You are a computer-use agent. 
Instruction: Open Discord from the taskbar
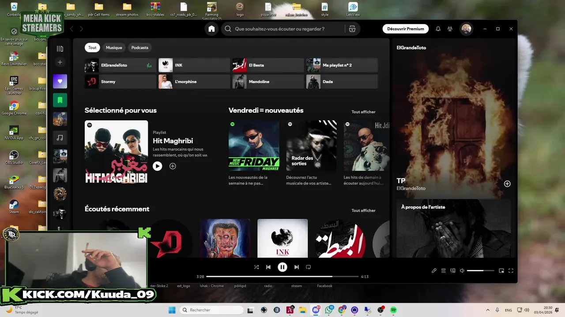click(316, 310)
